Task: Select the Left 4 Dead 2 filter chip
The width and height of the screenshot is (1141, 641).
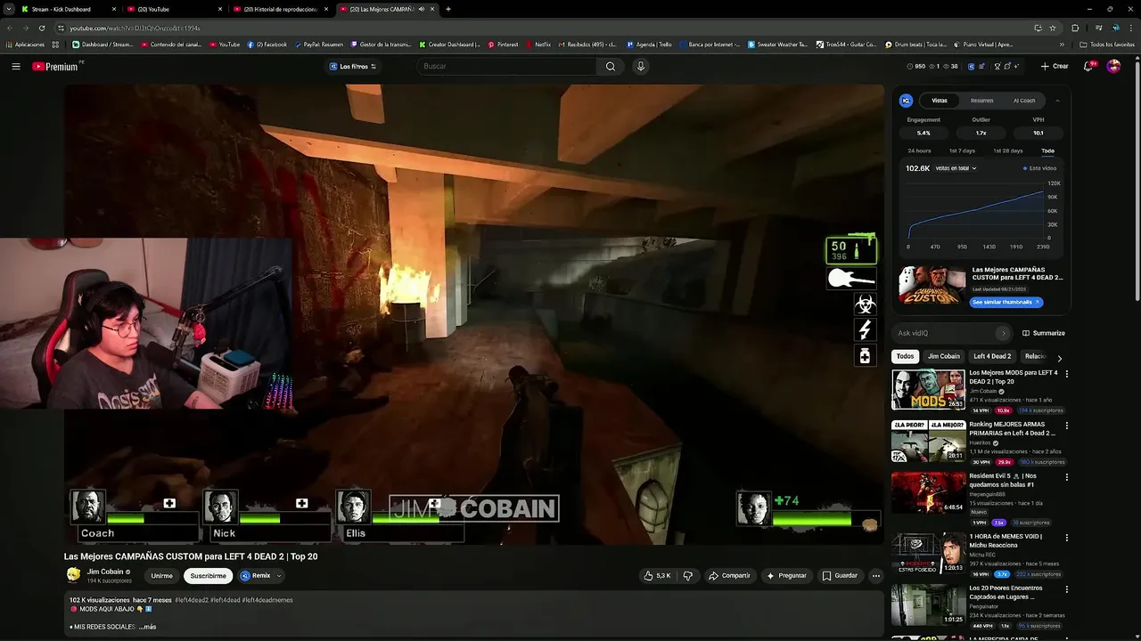Action: point(992,356)
